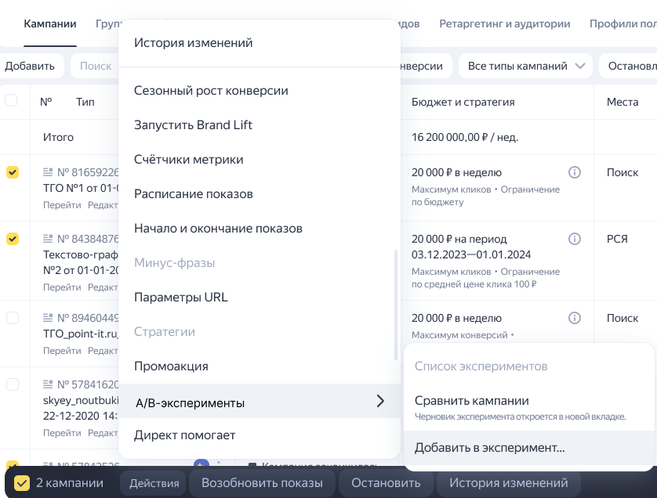Open the 'Все типы кампаний' dropdown
Viewport: 657px width, 498px height.
click(x=525, y=66)
